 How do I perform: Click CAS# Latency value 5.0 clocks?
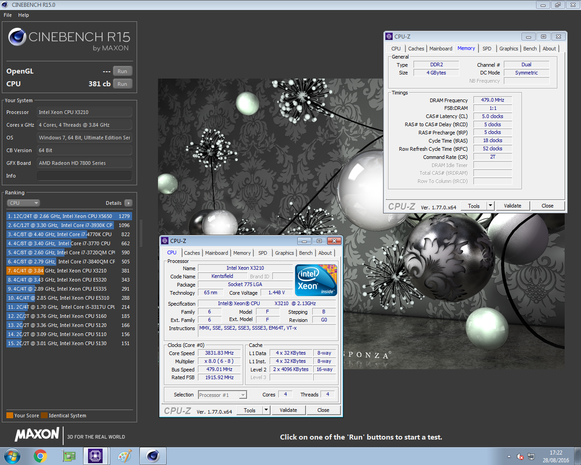pos(492,116)
